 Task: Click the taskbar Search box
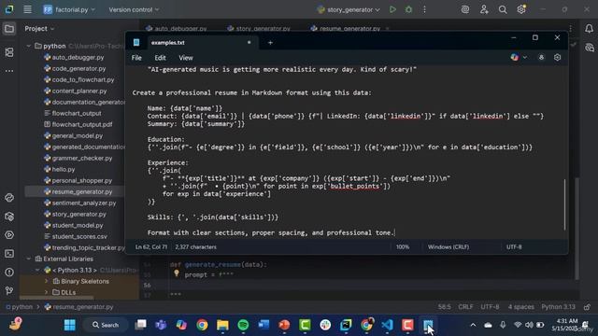[x=106, y=325]
